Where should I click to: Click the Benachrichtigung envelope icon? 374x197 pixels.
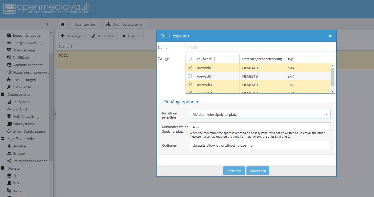coord(9,35)
